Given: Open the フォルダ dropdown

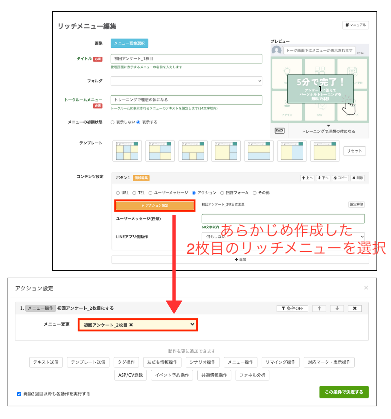Looking at the screenshot, I should [186, 81].
